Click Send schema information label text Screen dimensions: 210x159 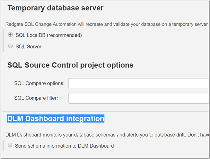64,146
